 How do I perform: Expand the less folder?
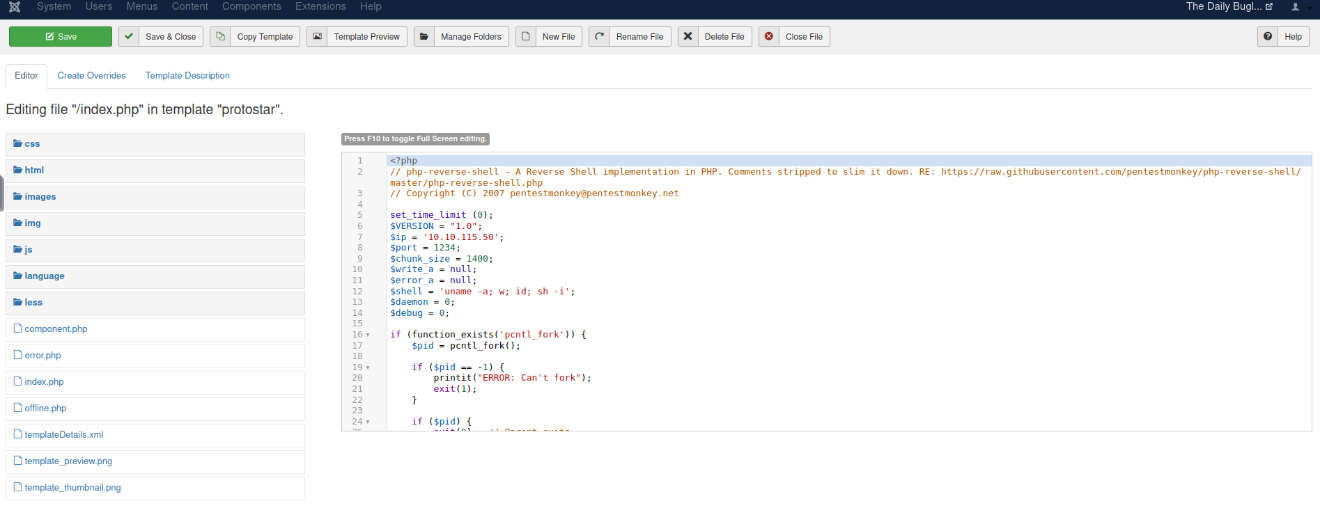[x=155, y=303]
